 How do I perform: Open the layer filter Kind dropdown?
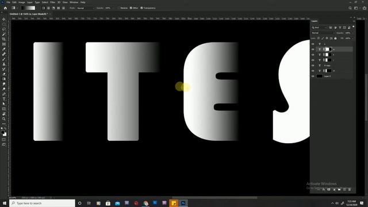point(320,28)
